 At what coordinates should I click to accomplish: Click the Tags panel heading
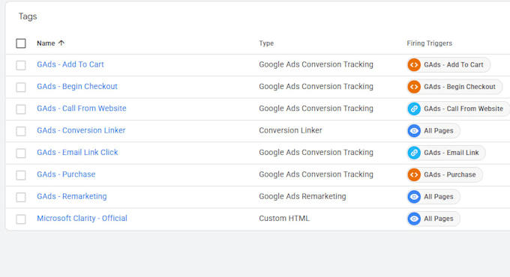pyautogui.click(x=28, y=16)
